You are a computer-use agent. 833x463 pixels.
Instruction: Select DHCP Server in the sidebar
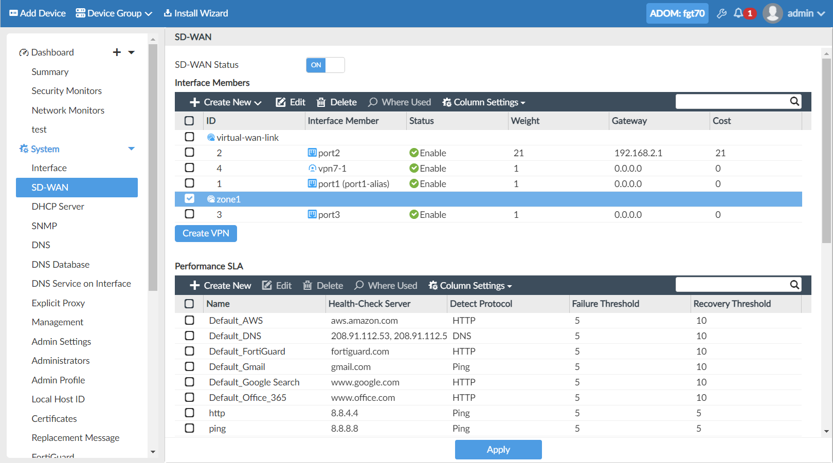coord(58,206)
